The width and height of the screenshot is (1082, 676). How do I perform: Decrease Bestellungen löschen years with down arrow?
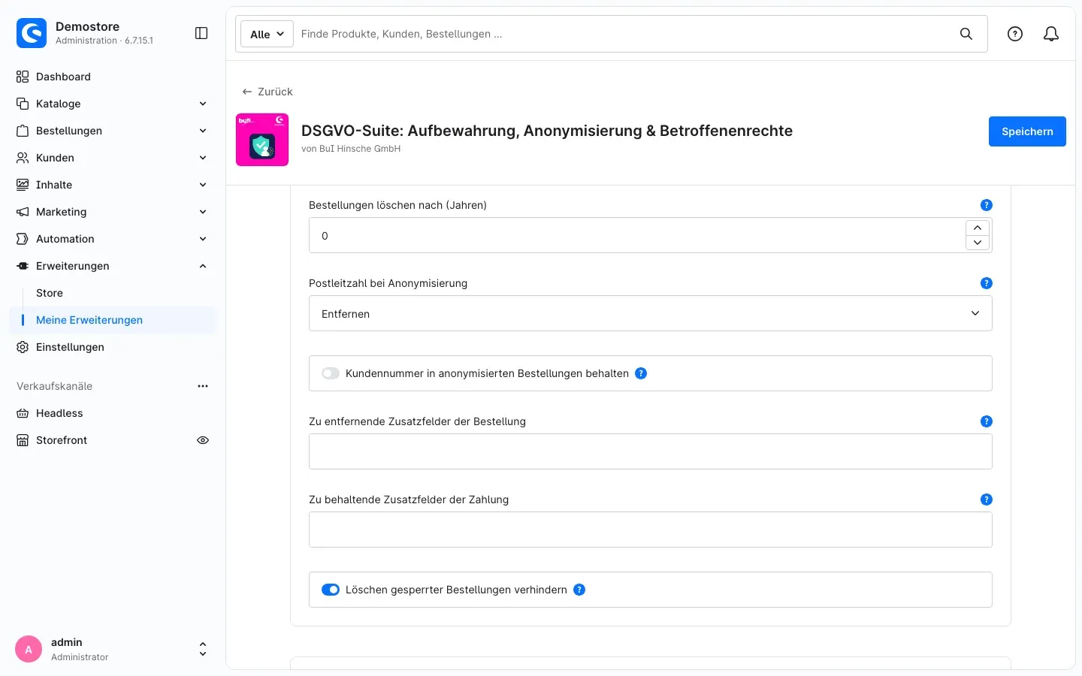pyautogui.click(x=978, y=243)
